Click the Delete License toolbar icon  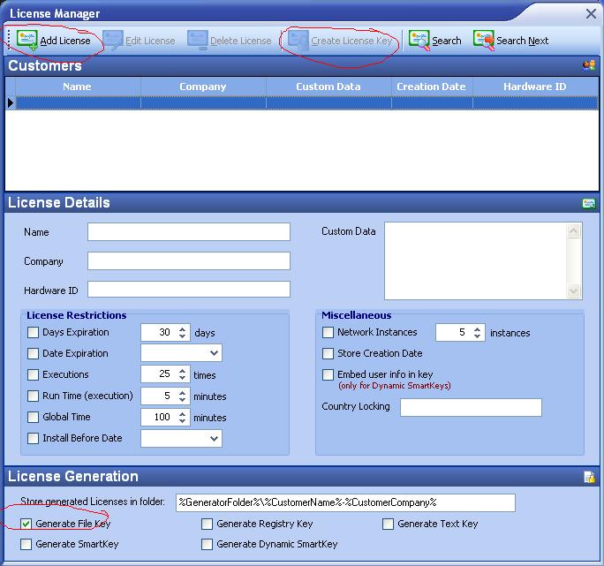click(198, 40)
